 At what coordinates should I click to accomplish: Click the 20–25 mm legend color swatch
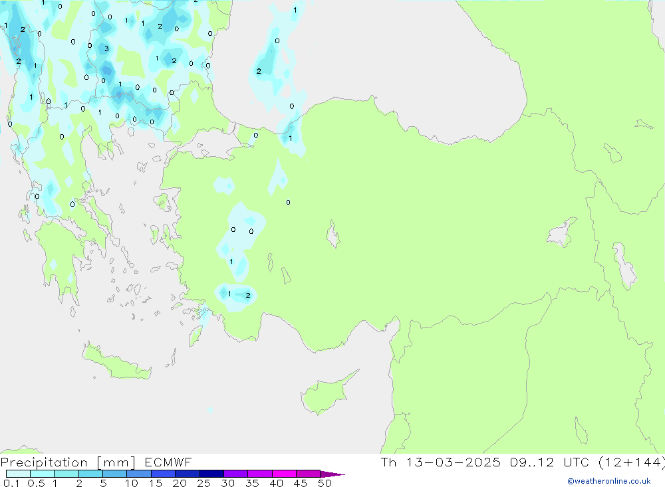click(x=187, y=474)
